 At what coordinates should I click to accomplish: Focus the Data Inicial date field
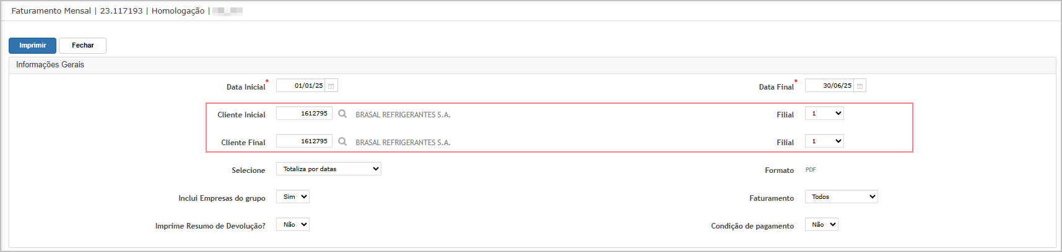301,86
